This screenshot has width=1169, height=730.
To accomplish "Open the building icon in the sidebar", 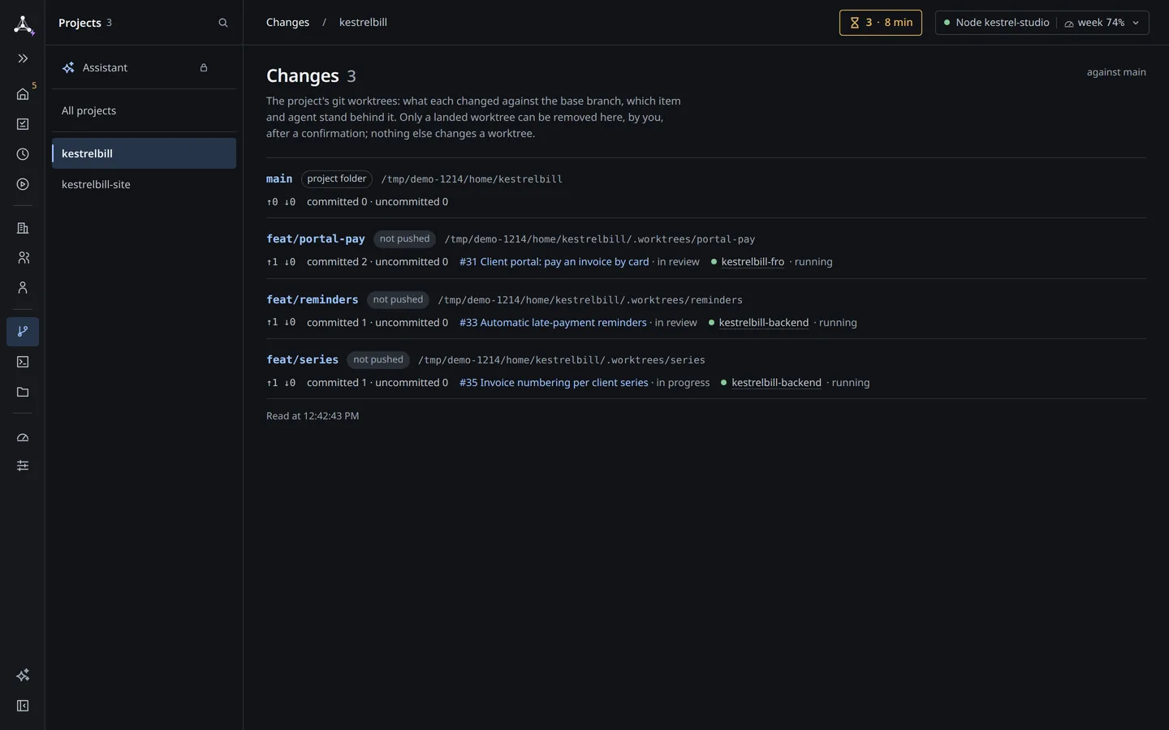I will coord(23,228).
